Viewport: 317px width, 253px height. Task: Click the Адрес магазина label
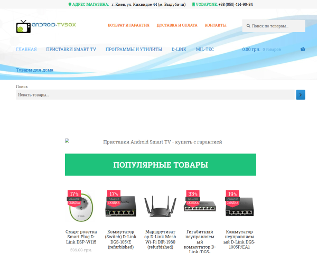90,4
